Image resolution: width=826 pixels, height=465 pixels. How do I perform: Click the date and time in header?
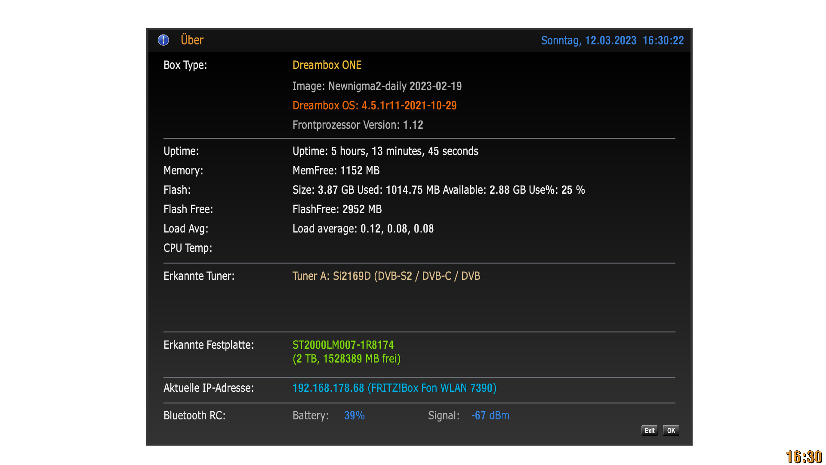612,40
